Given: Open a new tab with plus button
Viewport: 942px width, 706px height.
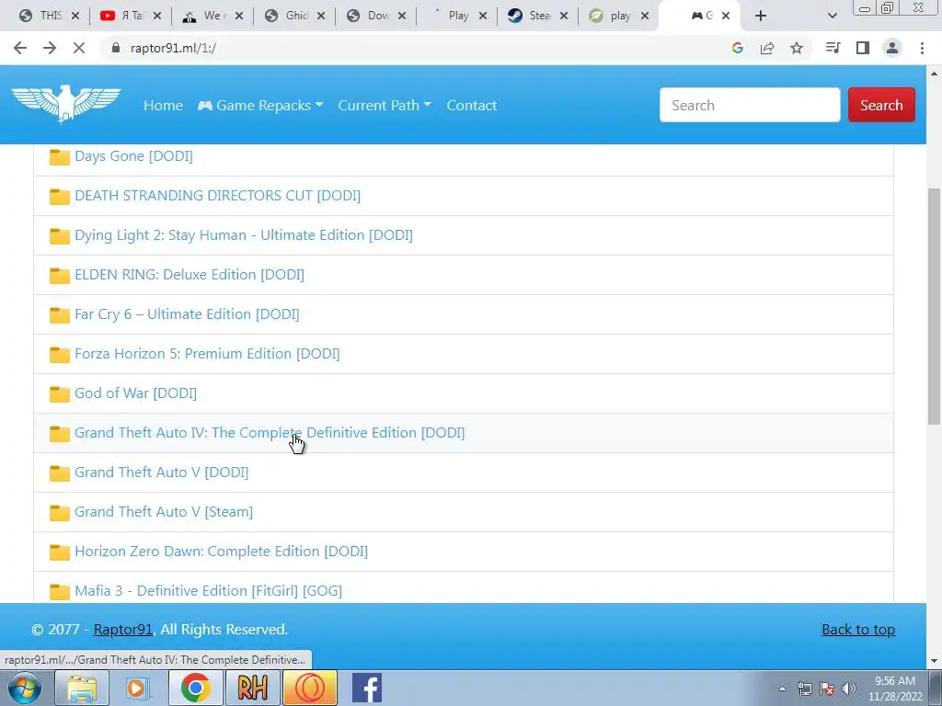Looking at the screenshot, I should 761,16.
